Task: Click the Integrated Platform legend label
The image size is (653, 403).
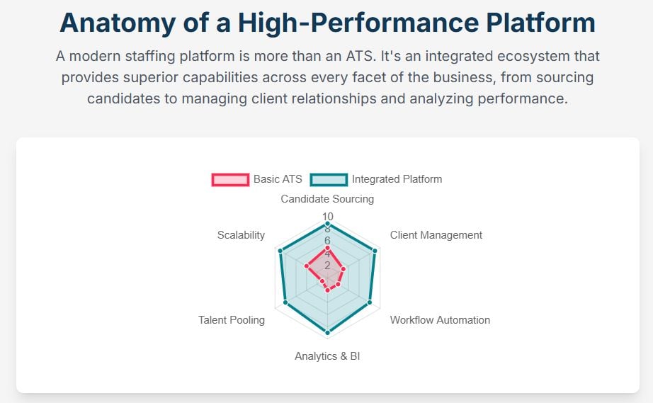Action: point(397,179)
